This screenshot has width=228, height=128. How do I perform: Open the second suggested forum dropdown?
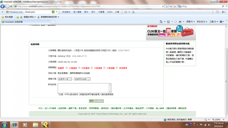pos(82,79)
